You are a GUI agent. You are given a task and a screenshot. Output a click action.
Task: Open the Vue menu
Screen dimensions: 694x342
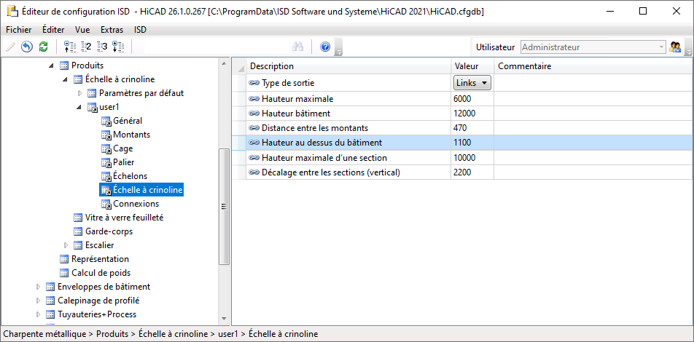coord(82,30)
